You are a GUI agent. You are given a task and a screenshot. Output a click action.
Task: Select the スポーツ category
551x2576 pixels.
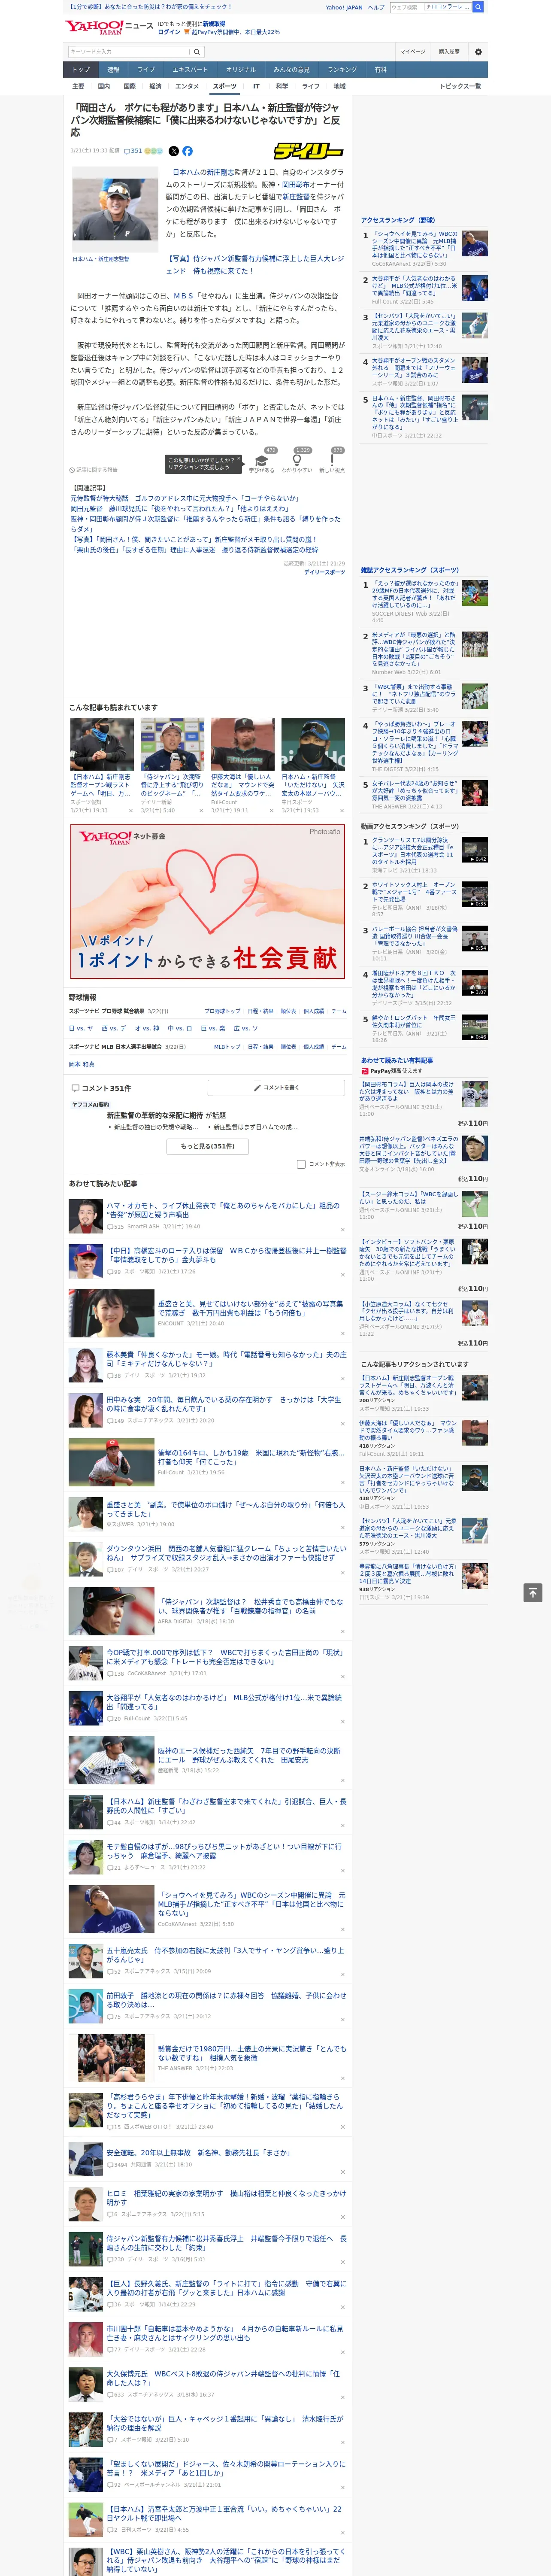[x=224, y=86]
